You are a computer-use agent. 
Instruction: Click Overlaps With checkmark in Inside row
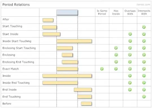(130, 76)
